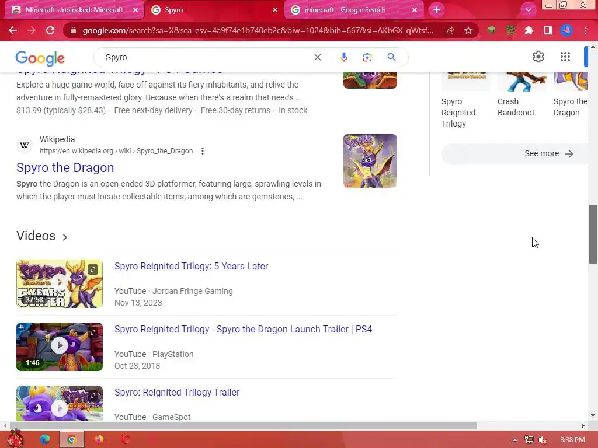The image size is (598, 448).
Task: Click the Start ornament button
Action: 16,439
